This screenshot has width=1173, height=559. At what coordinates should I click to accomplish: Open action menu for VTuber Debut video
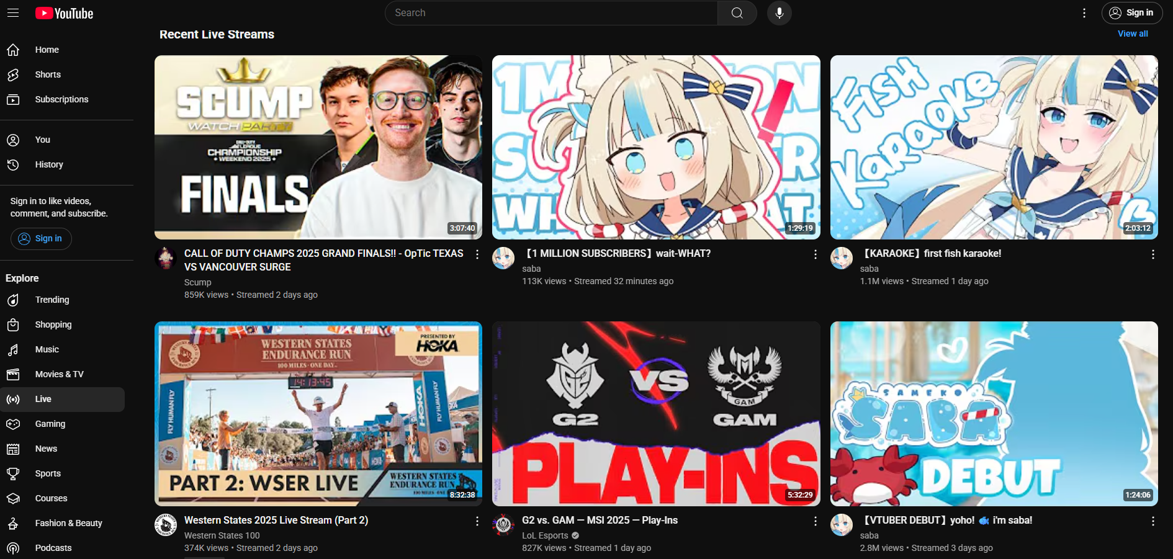[x=1153, y=521]
